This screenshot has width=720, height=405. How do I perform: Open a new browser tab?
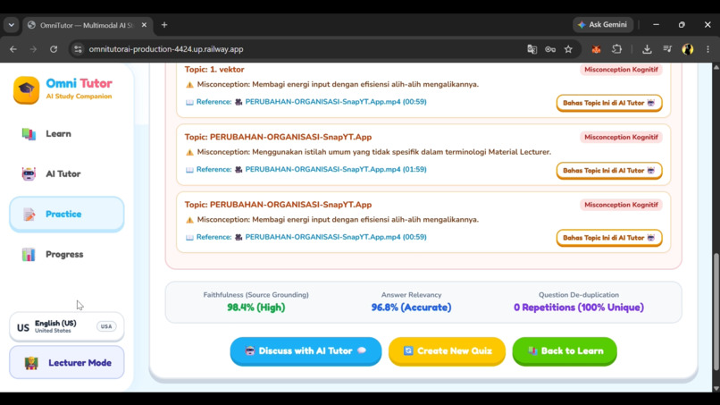point(164,25)
